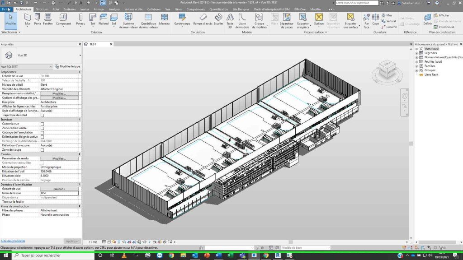Click the Appliquer button
Screen dimensions: 463x260
pos(72,241)
